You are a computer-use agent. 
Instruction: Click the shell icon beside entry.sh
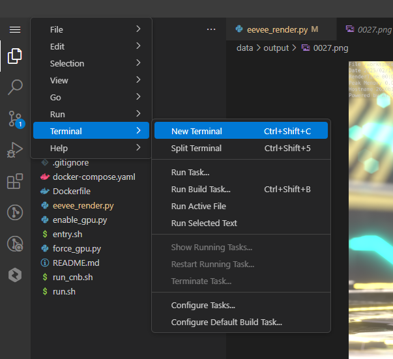click(x=45, y=234)
